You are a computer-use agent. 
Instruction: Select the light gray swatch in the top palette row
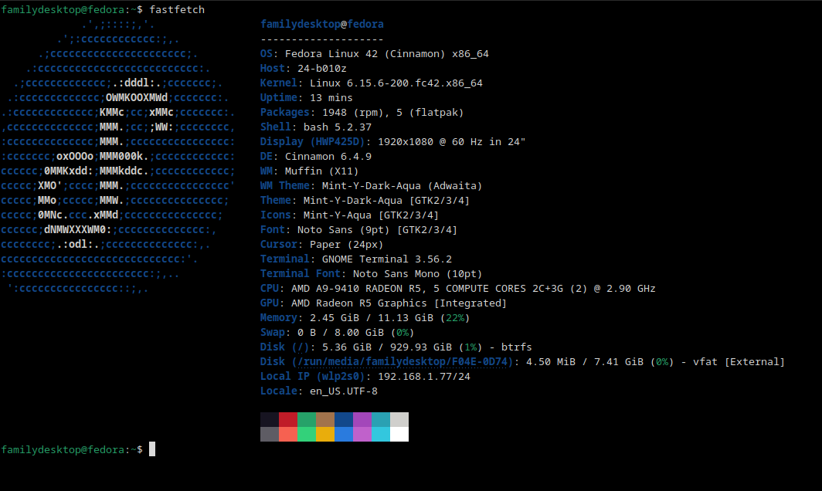[399, 419]
